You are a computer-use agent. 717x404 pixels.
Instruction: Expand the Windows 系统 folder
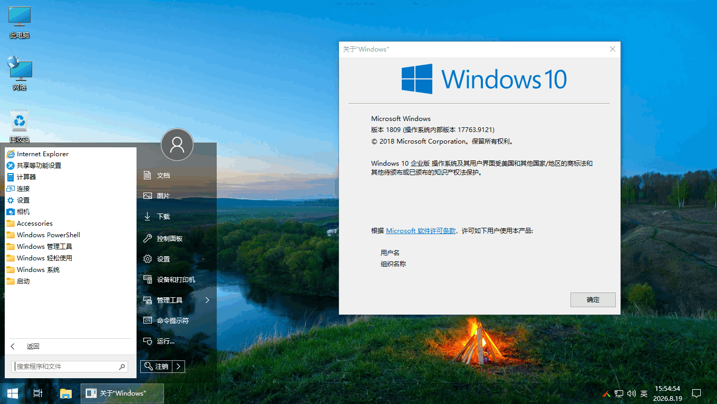click(x=71, y=270)
